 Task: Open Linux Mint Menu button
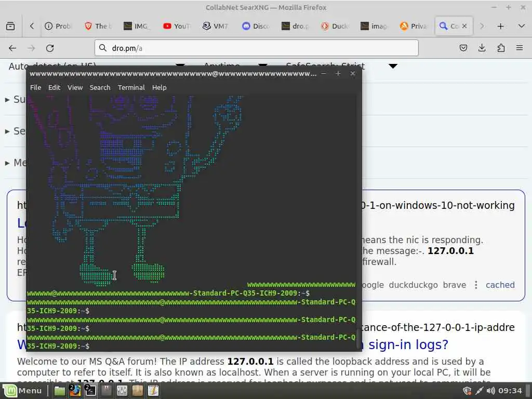click(22, 391)
